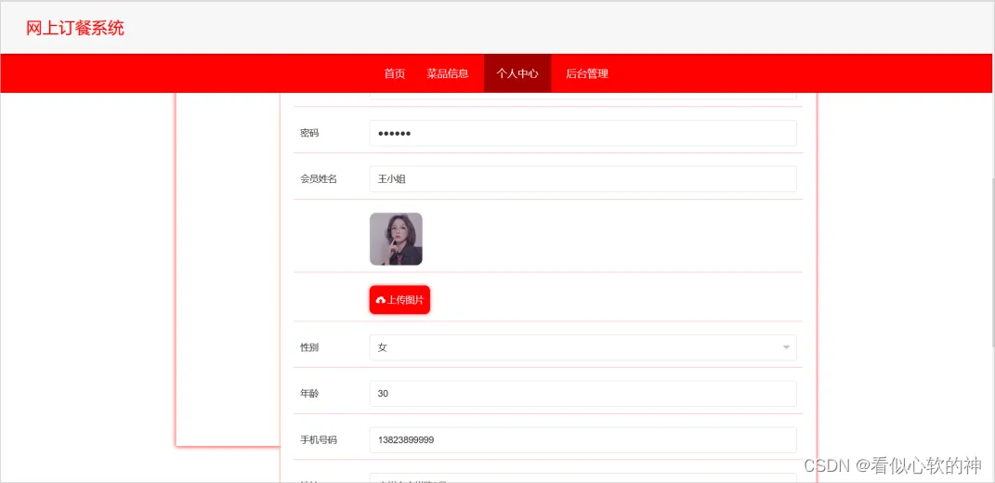
Task: Click the 性别 label text
Action: click(309, 347)
